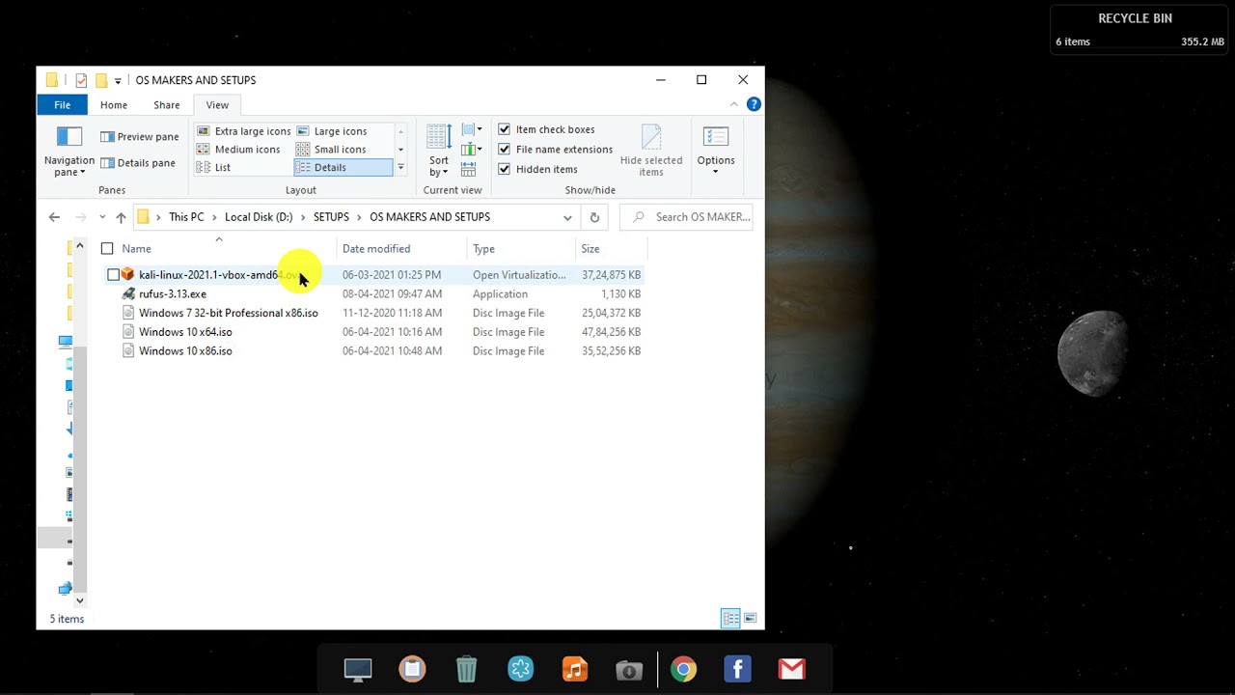Choose Large icons layout
Image resolution: width=1235 pixels, height=695 pixels.
pos(331,131)
